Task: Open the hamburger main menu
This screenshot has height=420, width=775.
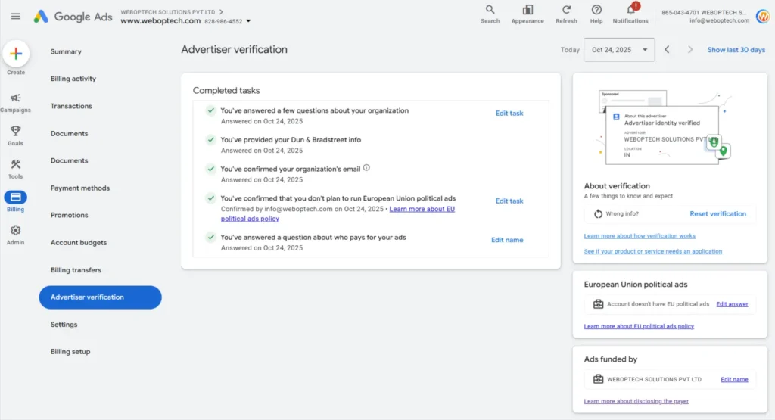Action: 16,17
